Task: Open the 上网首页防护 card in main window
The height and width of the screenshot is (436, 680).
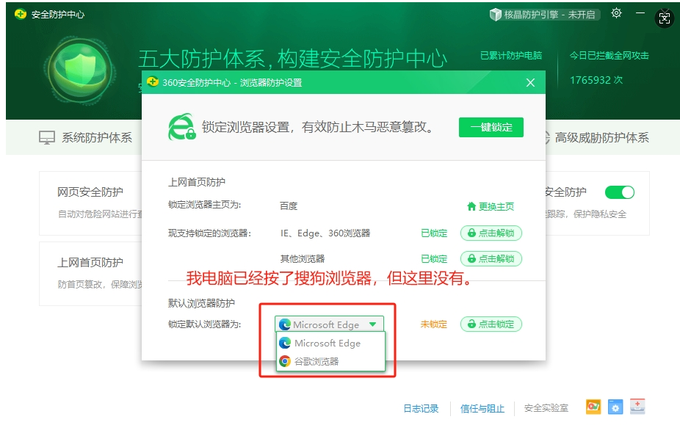Action: (x=90, y=274)
